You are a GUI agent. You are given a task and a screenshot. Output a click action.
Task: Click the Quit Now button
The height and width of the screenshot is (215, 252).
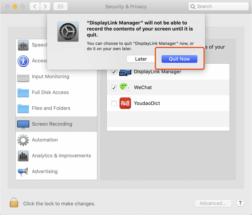179,59
